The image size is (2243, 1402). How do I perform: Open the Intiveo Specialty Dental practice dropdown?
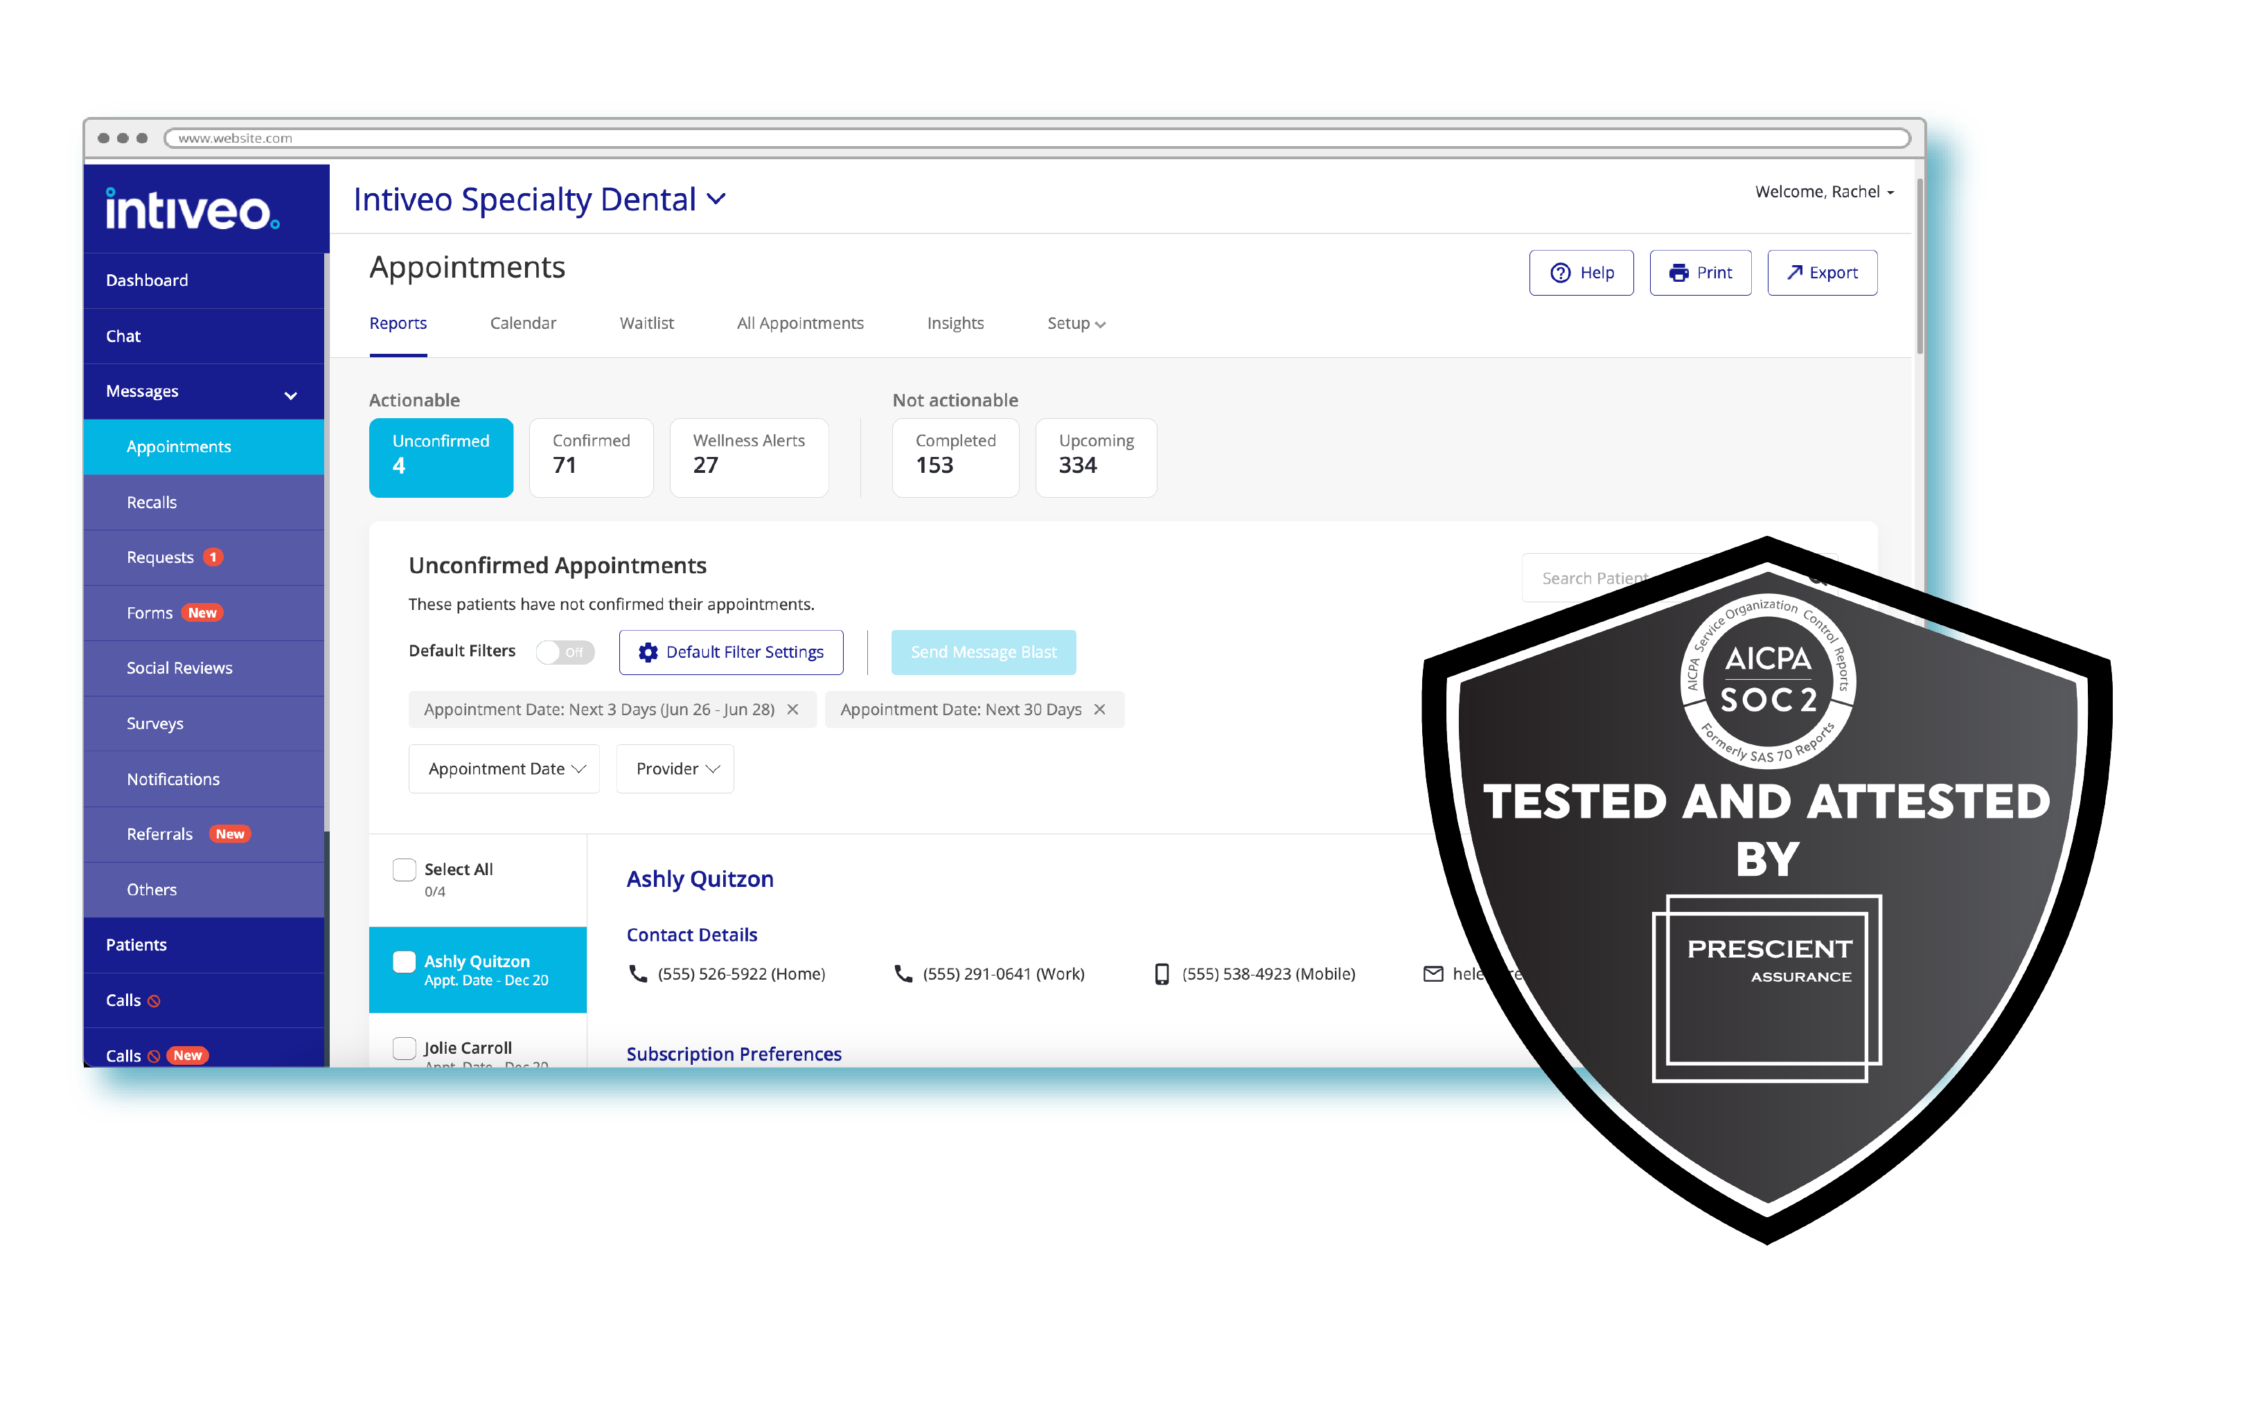click(540, 199)
